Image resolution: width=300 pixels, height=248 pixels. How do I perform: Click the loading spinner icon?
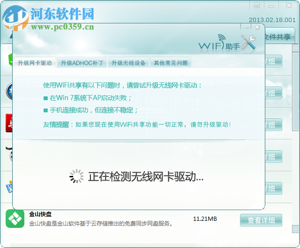click(x=76, y=176)
